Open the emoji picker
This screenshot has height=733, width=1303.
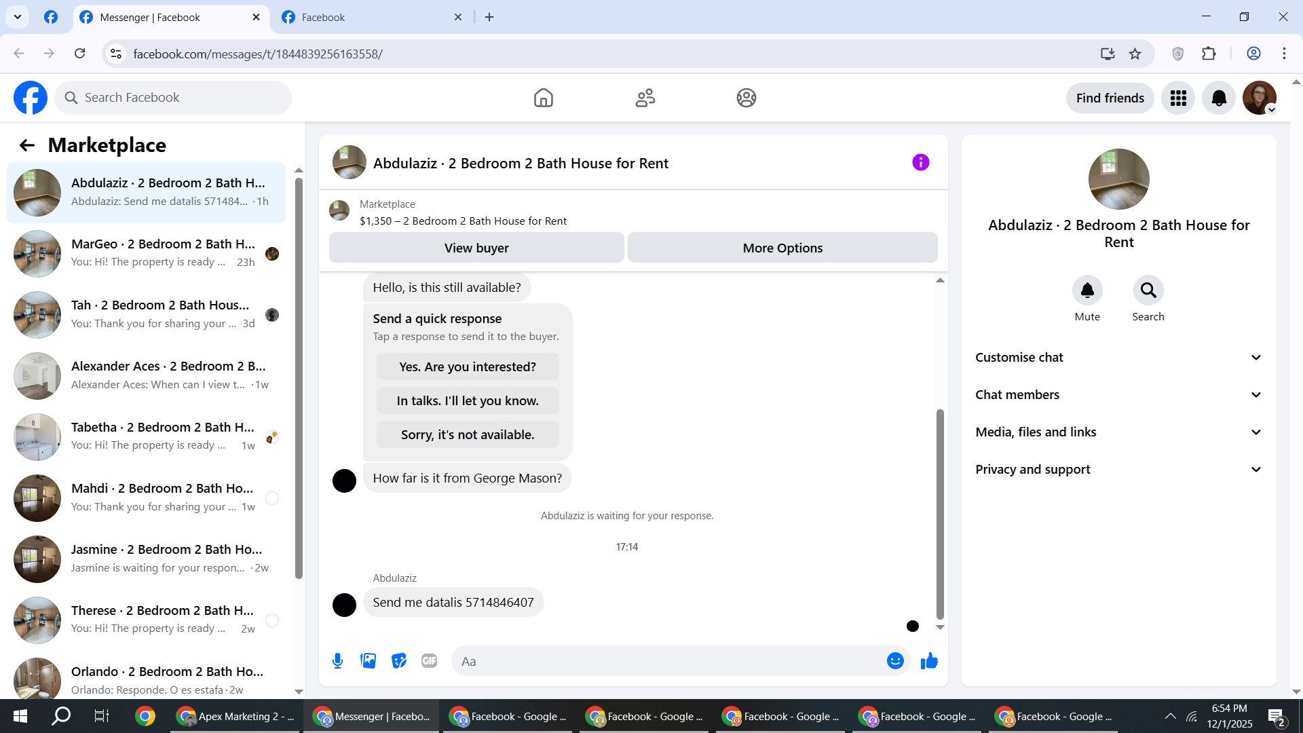pyautogui.click(x=895, y=661)
